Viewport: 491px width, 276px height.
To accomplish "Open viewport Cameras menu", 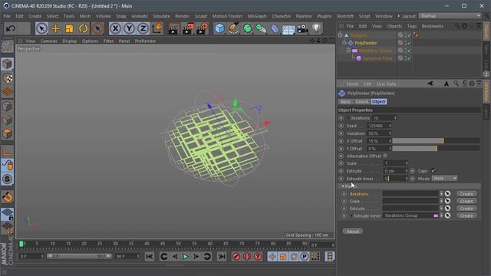I will point(48,41).
